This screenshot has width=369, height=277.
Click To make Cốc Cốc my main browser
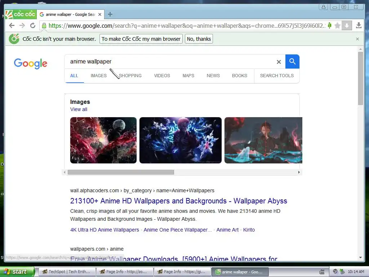pyautogui.click(x=141, y=39)
